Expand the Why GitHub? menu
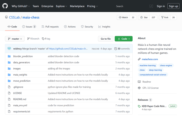Screen dimensions: 182x117 click(21, 6)
